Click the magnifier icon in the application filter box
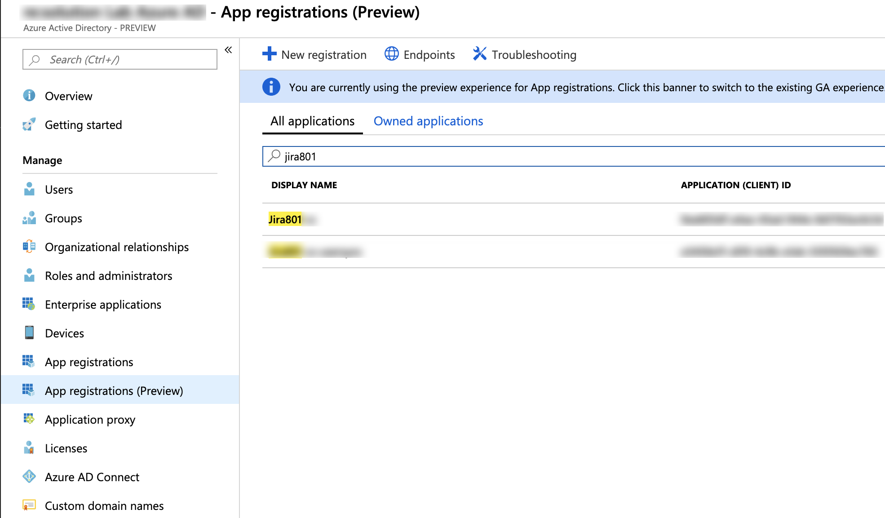This screenshot has width=885, height=518. [274, 156]
